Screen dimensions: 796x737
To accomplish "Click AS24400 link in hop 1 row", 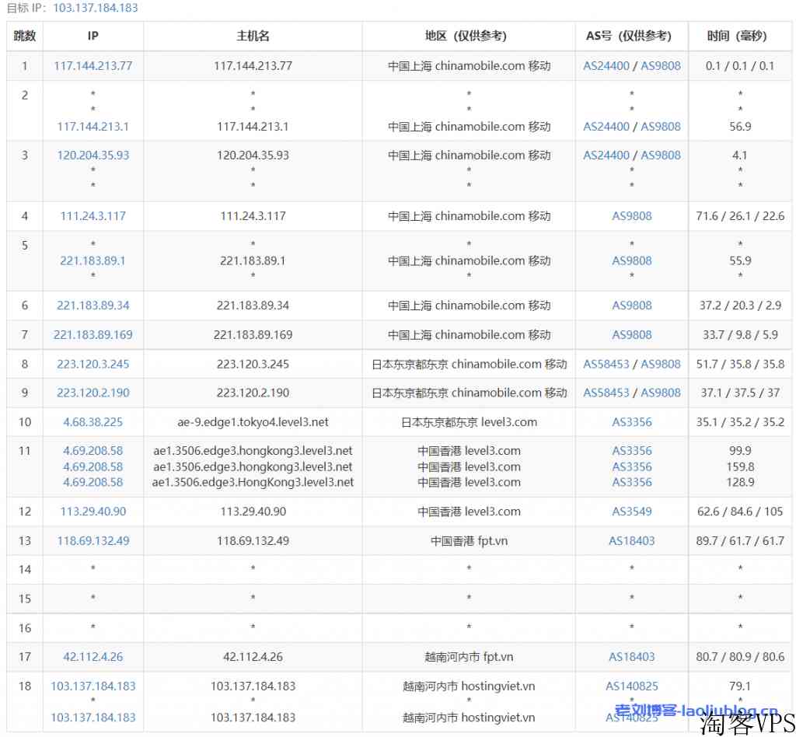I will [606, 65].
